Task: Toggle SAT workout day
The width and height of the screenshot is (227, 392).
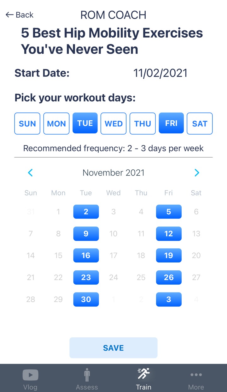Action: pos(200,124)
